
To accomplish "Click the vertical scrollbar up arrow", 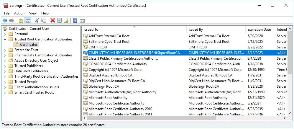I will pyautogui.click(x=290, y=29).
